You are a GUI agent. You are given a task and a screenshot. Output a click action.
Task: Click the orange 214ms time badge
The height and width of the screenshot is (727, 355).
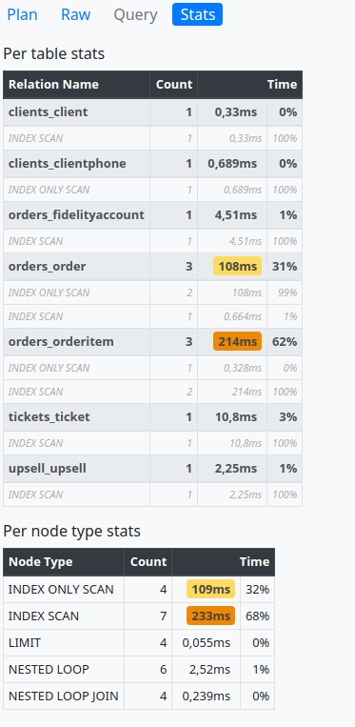(x=237, y=342)
